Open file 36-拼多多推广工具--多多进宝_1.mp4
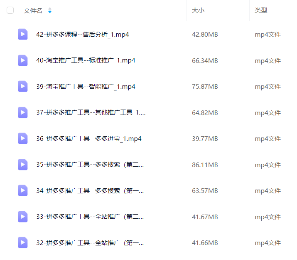The width and height of the screenshot is (297, 260). (89, 139)
